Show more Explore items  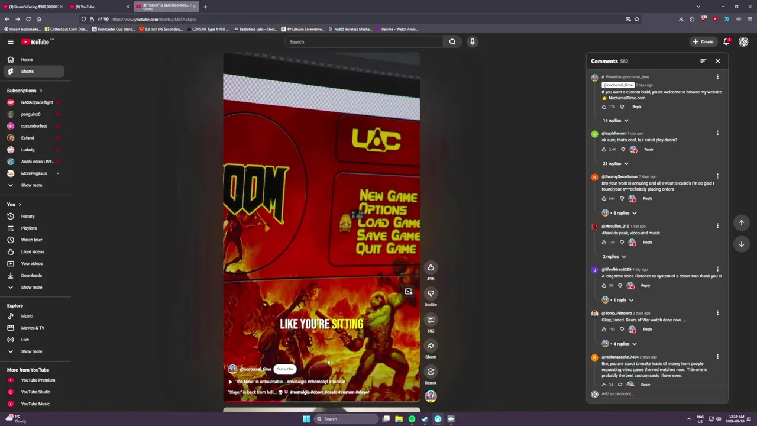tap(31, 351)
